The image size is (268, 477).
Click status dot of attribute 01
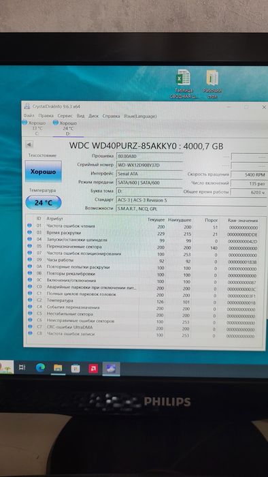point(30,226)
